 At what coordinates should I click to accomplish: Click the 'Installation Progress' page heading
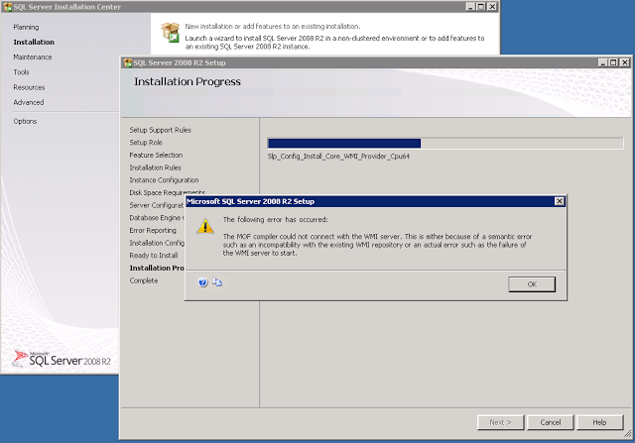click(188, 81)
